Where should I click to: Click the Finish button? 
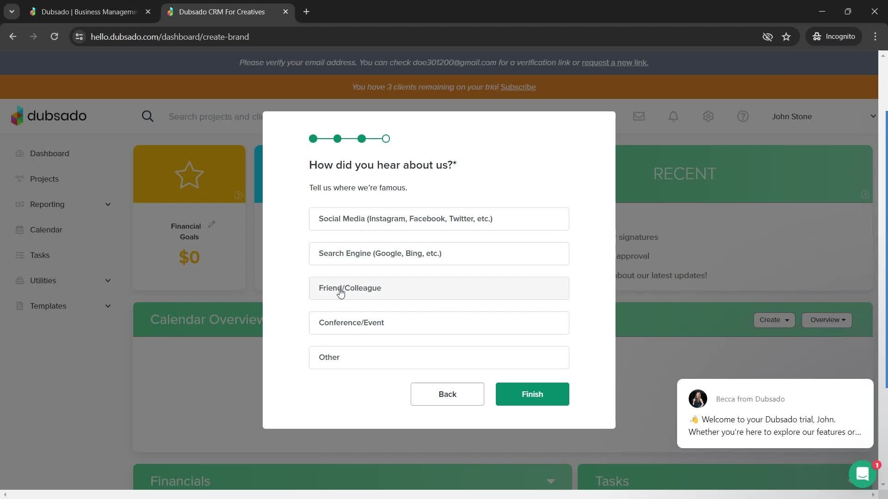[x=532, y=394]
